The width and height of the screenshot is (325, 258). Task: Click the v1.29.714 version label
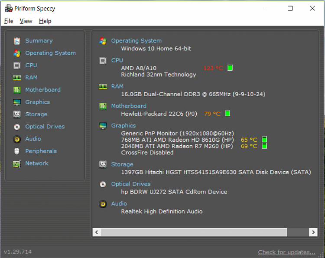pyautogui.click(x=18, y=252)
